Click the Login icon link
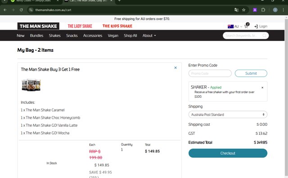Viewport: 288px width, 178px height. coord(261,27)
